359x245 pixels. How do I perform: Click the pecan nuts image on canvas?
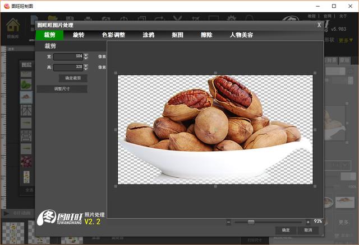(x=215, y=129)
